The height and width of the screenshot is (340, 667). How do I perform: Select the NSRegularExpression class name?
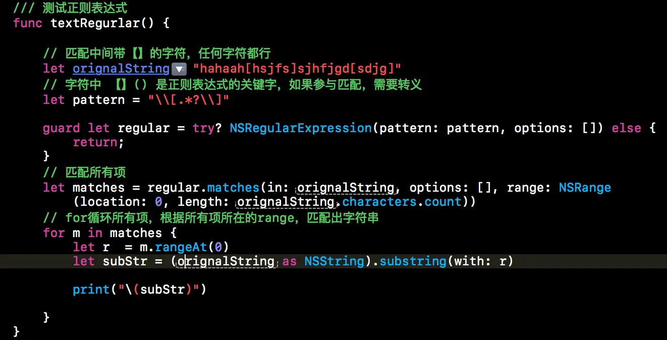tap(301, 128)
